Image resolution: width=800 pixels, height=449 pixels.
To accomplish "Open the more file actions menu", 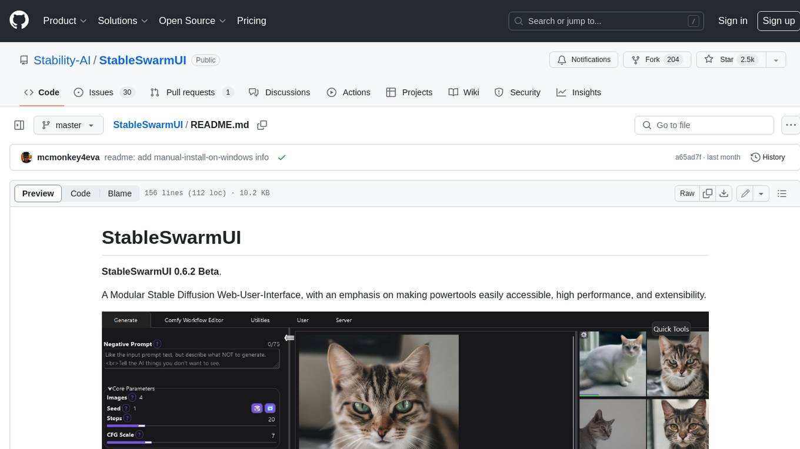I will (791, 125).
